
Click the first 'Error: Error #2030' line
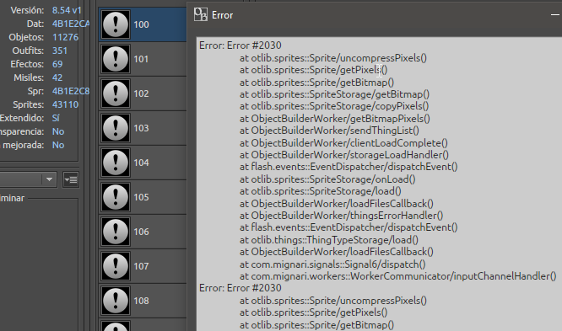coord(240,45)
